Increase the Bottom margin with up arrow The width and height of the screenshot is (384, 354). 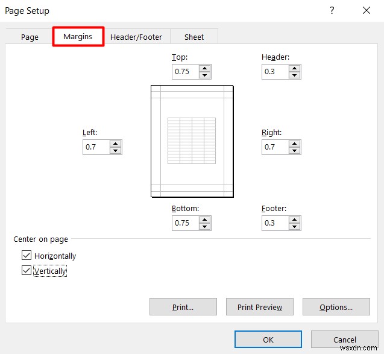click(x=205, y=220)
